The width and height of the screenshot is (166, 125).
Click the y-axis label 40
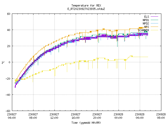tap(9, 30)
